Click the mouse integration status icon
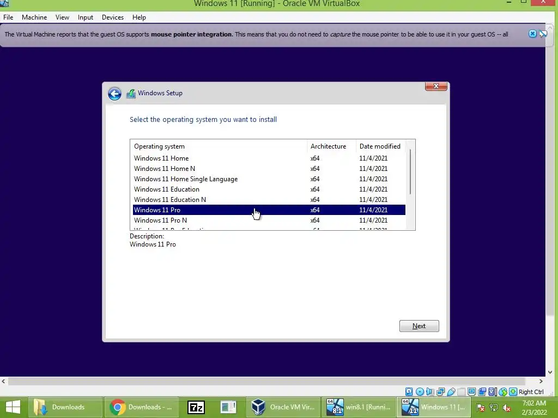The image size is (558, 418). coord(503,391)
